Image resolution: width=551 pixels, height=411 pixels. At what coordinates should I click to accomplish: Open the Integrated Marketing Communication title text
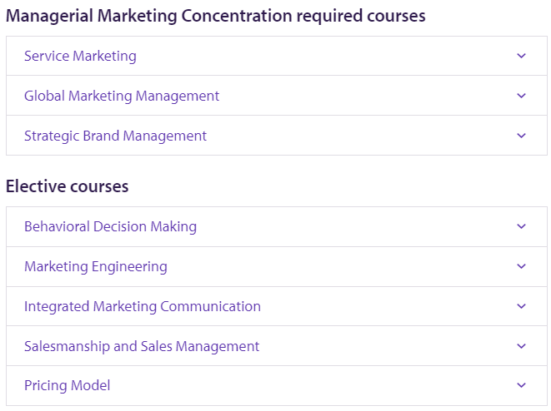point(142,306)
